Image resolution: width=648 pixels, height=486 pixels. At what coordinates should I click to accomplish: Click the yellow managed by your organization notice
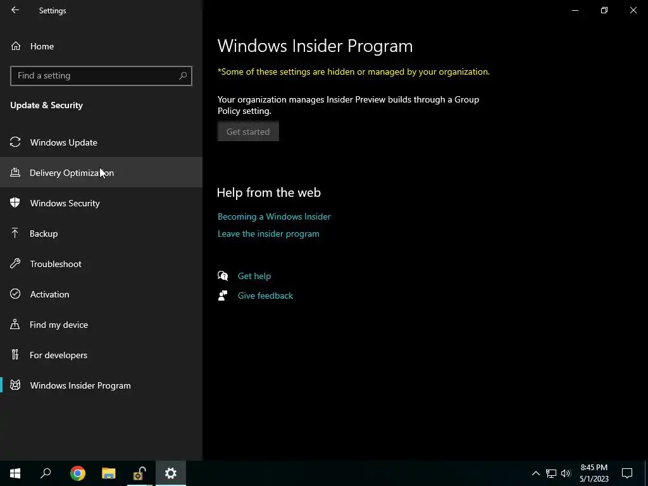(353, 72)
